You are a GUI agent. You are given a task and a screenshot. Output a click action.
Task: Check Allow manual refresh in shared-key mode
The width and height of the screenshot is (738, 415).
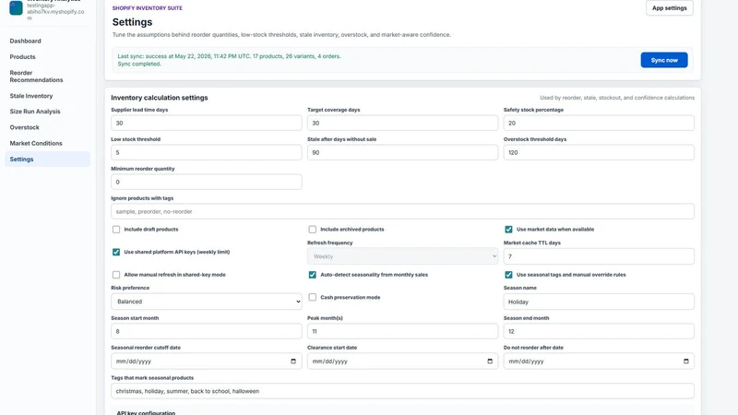click(116, 275)
